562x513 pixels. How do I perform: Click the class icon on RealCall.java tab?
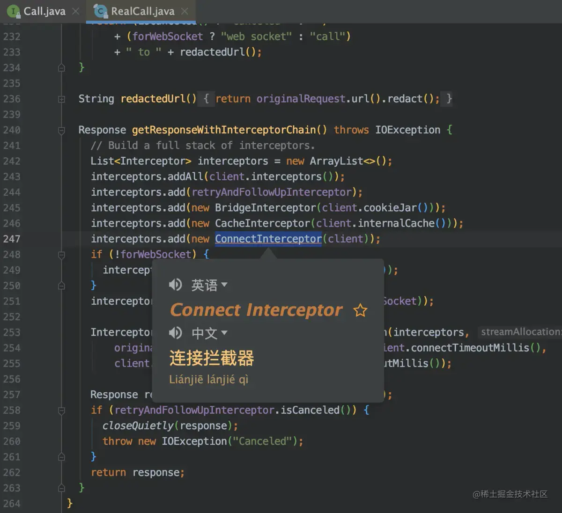(x=100, y=11)
